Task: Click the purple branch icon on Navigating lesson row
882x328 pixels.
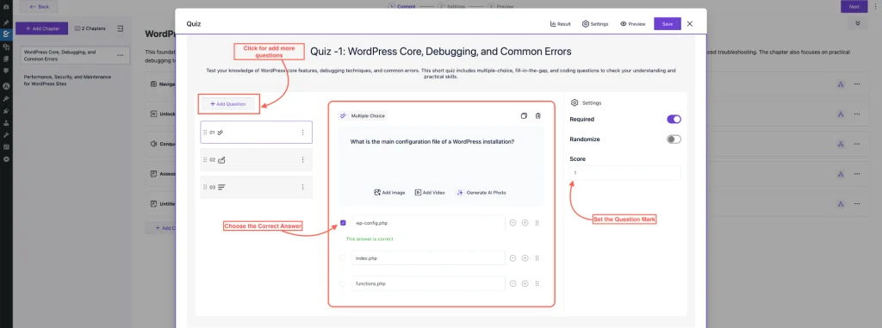Action: point(841,84)
